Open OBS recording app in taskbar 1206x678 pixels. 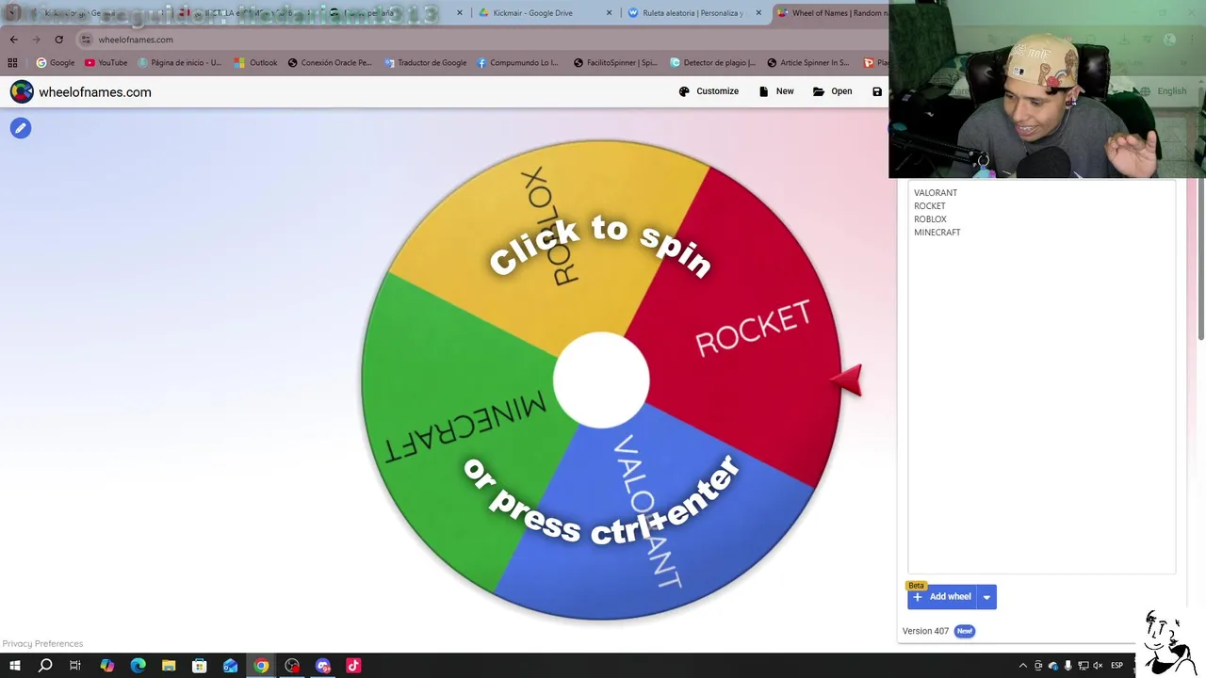pyautogui.click(x=292, y=666)
